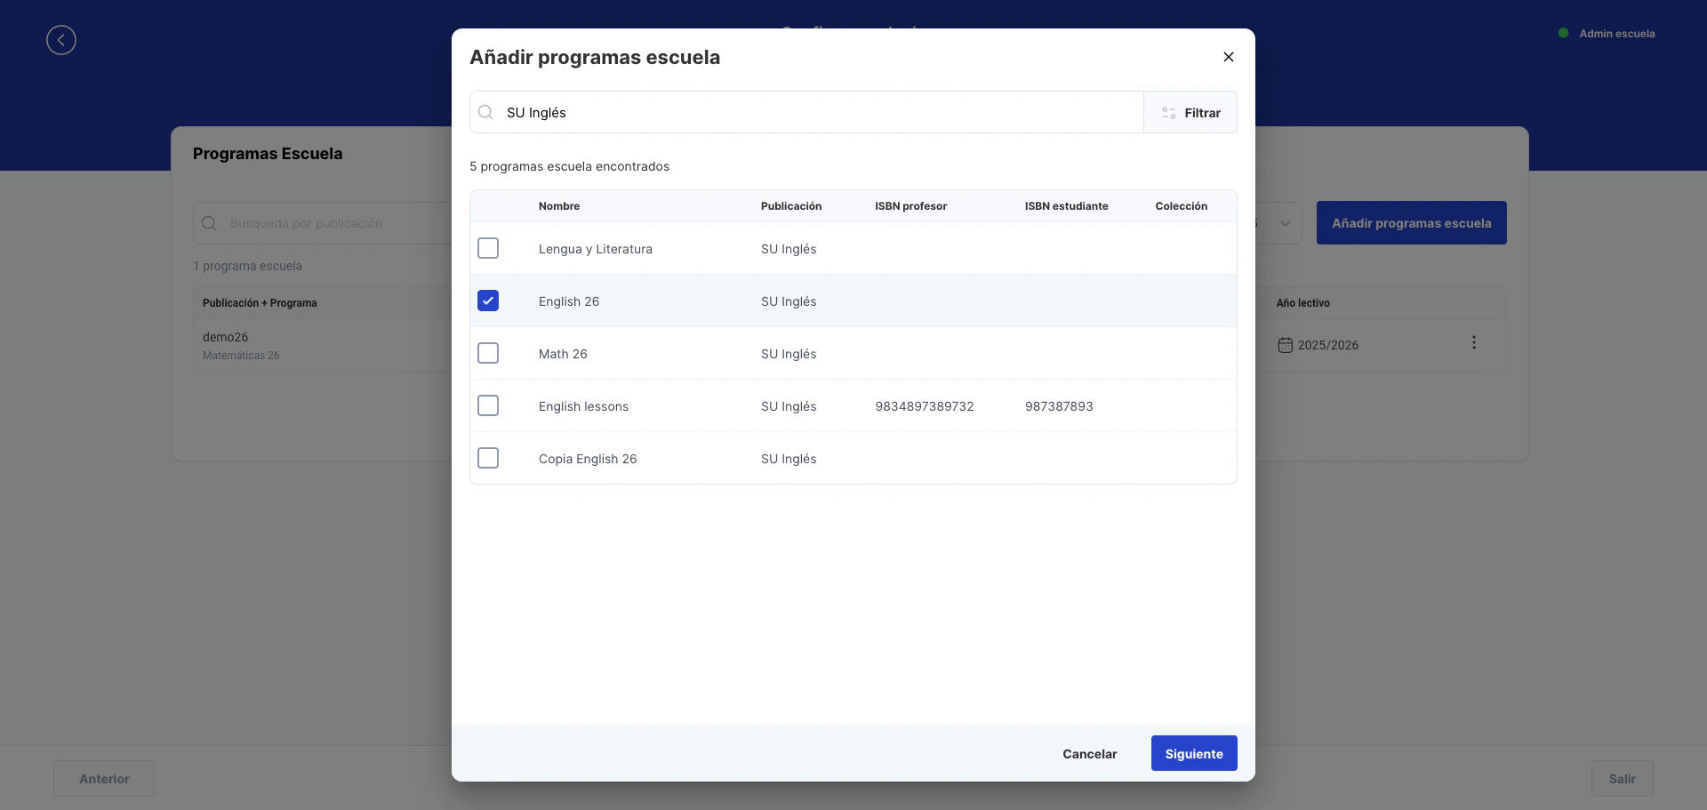This screenshot has width=1707, height=810.
Task: Click Admin escuela user label
Action: tap(1616, 34)
